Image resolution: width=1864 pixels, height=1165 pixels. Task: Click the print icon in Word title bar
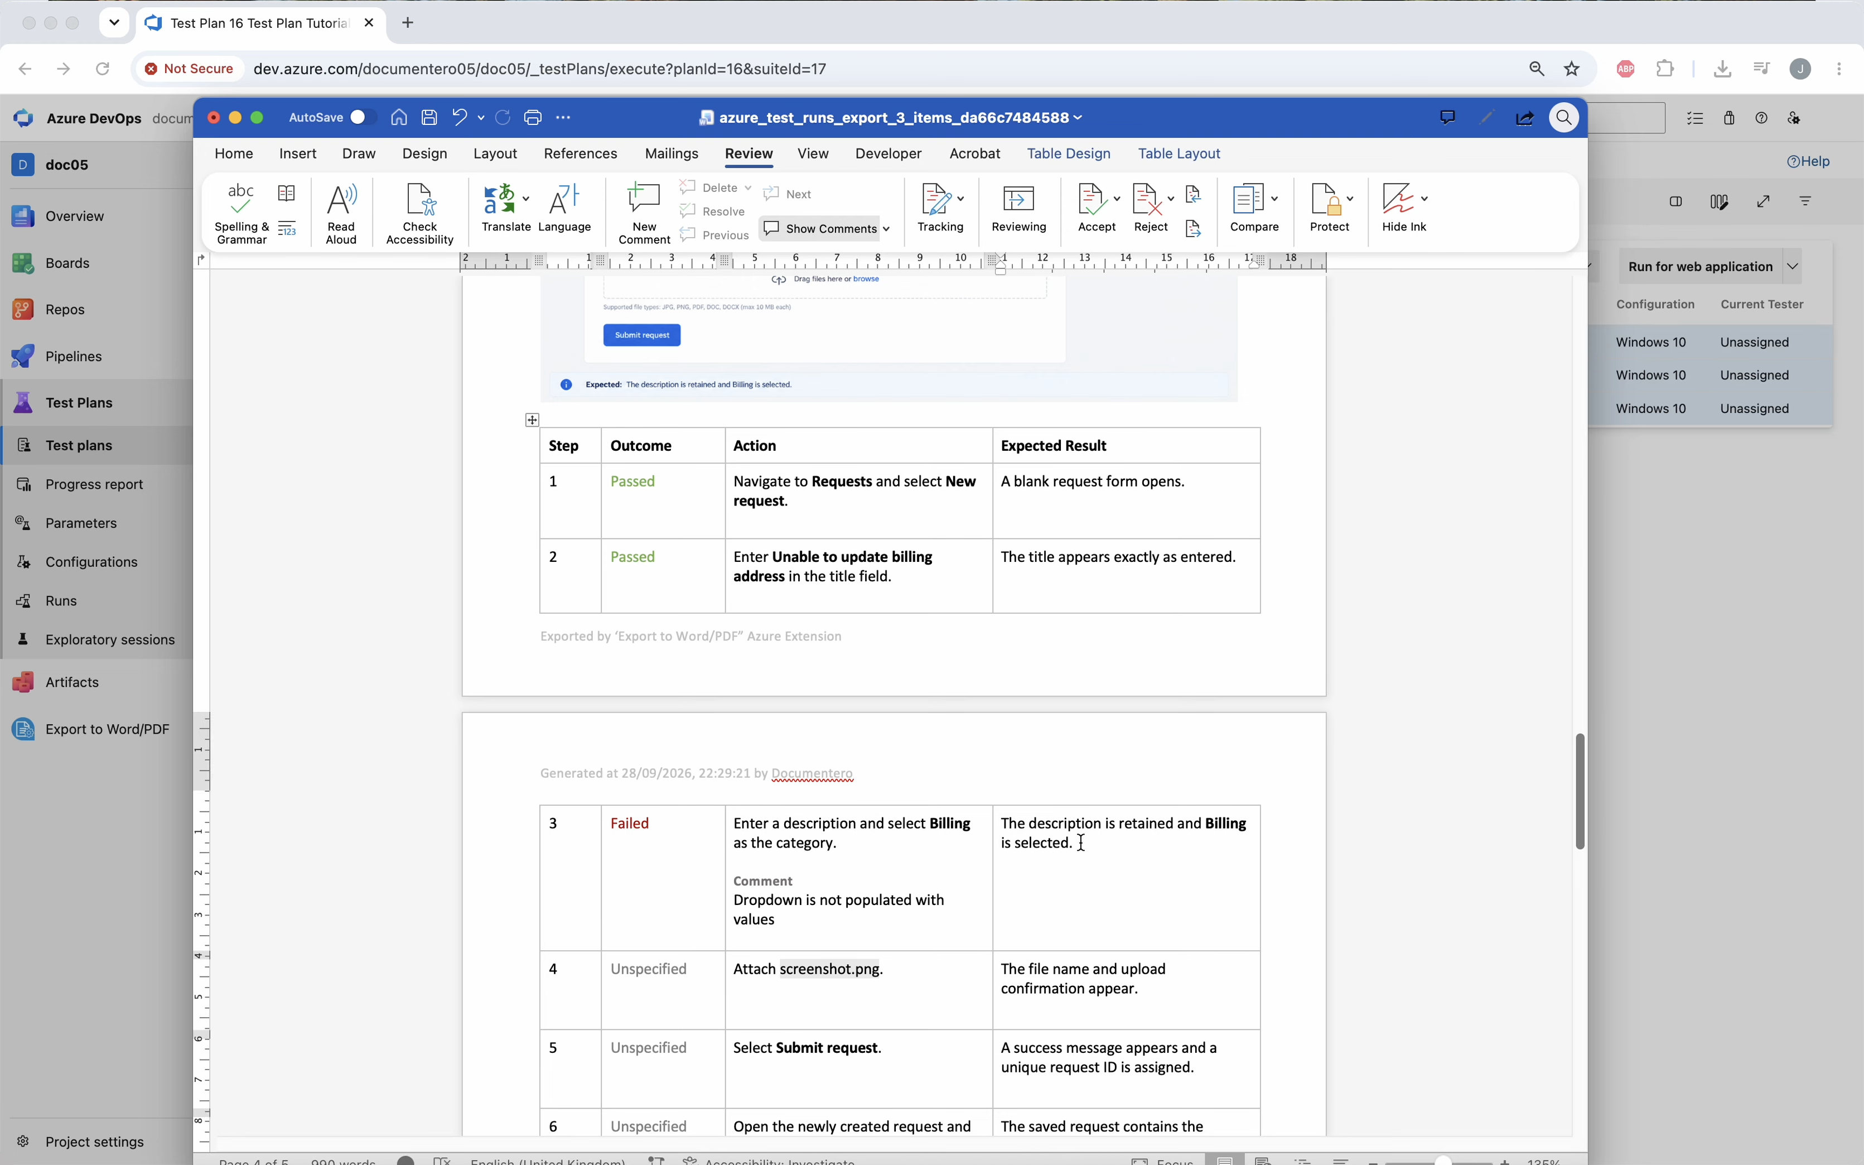(533, 117)
